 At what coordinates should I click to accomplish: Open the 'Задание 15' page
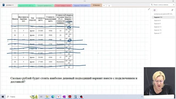163,30
